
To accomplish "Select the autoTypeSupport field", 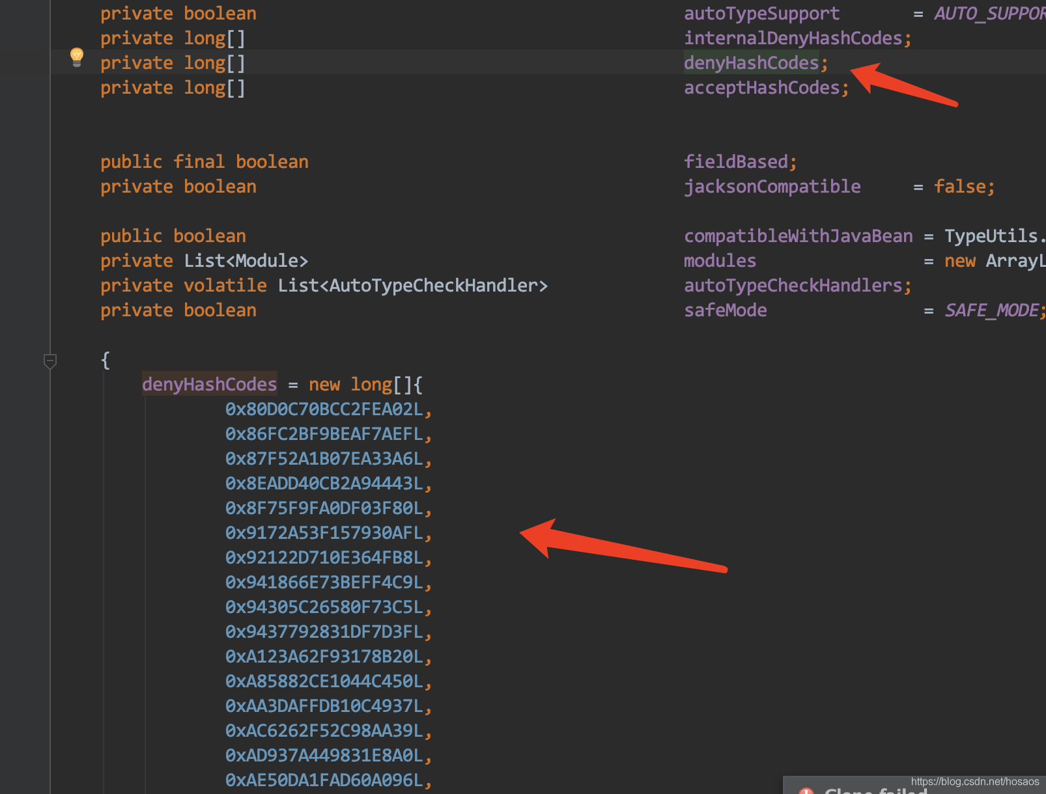I will click(x=761, y=14).
